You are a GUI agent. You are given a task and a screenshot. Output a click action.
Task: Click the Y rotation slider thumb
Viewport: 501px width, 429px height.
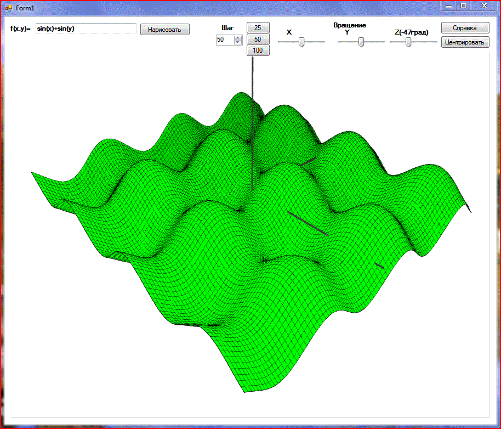pos(361,42)
